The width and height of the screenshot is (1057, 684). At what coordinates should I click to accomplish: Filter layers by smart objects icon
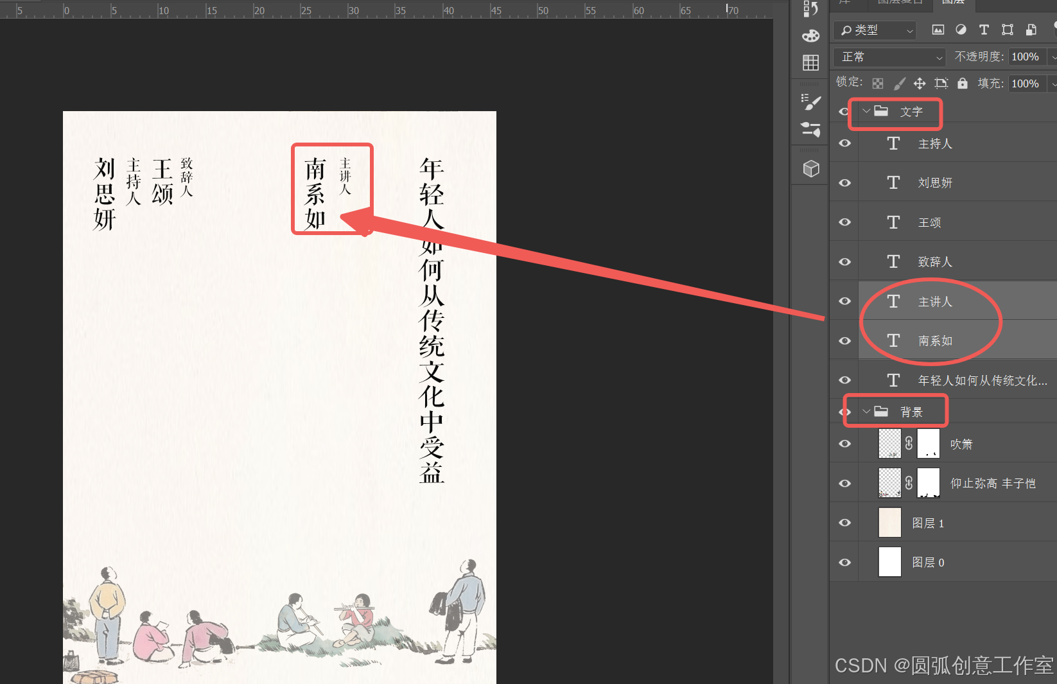[1031, 30]
